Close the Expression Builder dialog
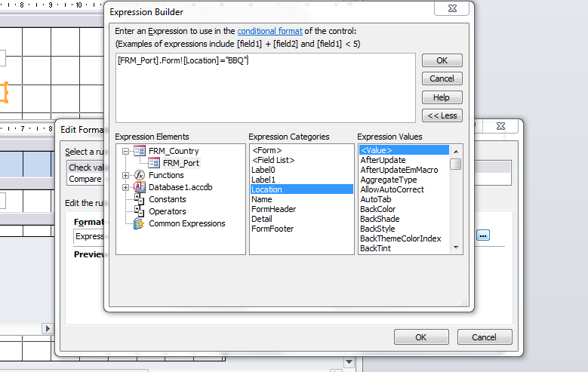 [x=452, y=8]
